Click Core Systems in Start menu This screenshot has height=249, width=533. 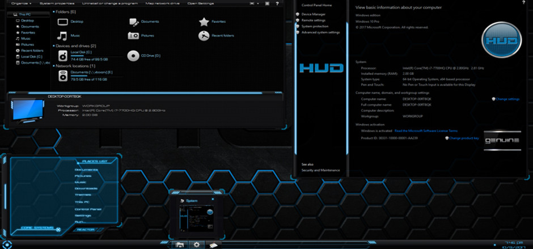point(37,228)
